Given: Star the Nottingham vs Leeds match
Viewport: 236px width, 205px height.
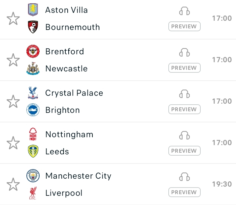Looking at the screenshot, I should pyautogui.click(x=13, y=143).
